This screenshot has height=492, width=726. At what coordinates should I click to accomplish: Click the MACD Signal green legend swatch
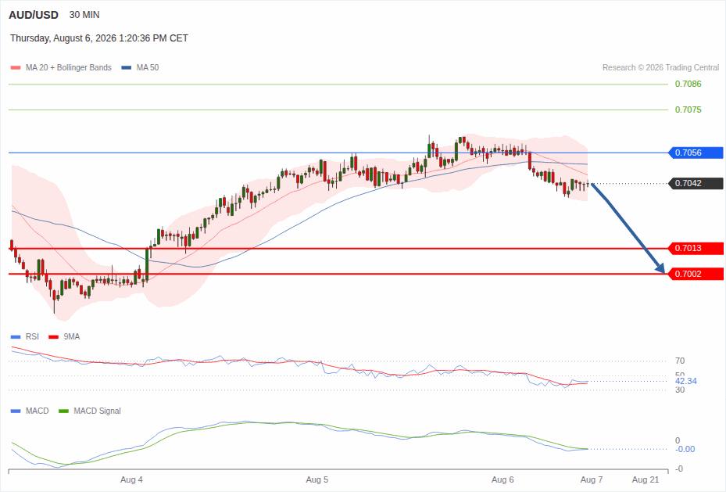(63, 411)
